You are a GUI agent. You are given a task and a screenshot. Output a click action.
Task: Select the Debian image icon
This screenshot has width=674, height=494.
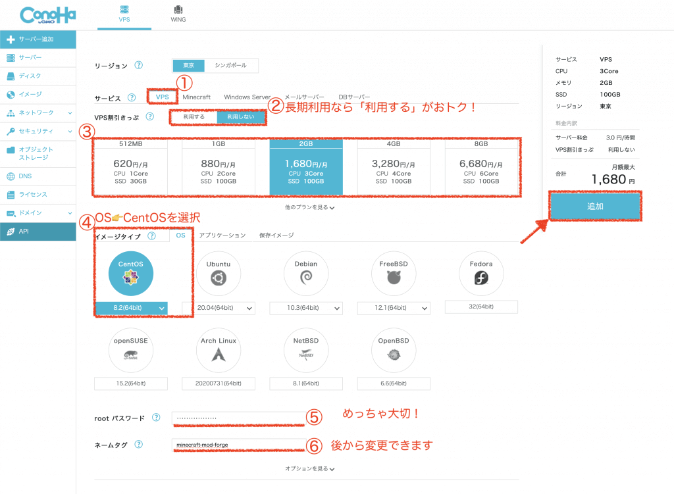[x=306, y=274]
